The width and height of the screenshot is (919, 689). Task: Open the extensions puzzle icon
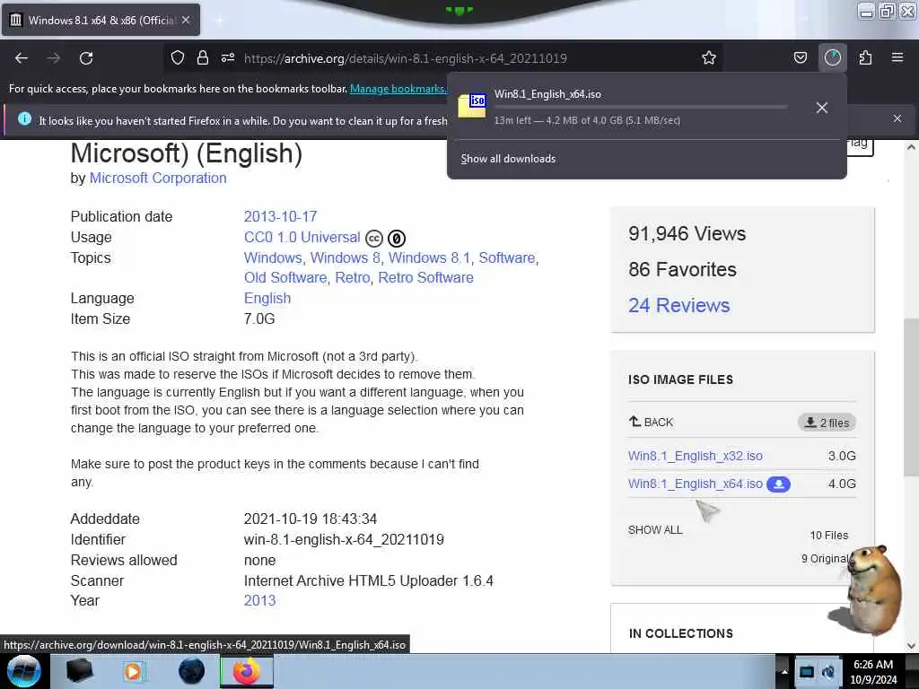[x=865, y=57]
